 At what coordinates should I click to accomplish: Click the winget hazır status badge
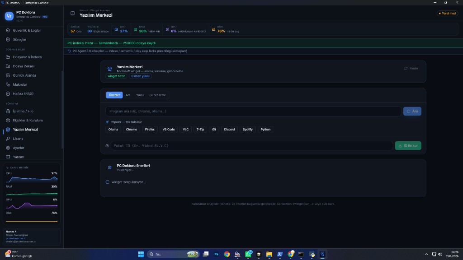point(116,76)
